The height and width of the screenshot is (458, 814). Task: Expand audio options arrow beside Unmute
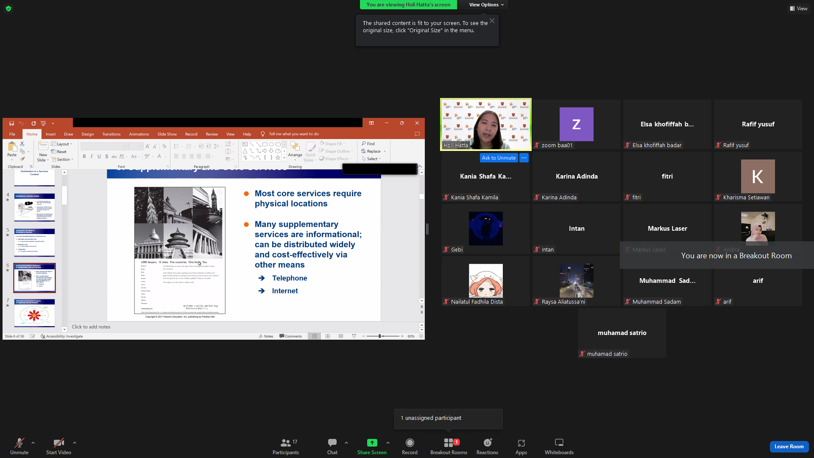point(33,443)
